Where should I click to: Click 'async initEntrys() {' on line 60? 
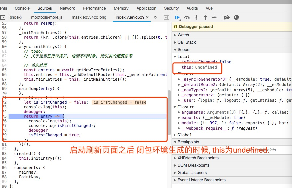43,47
